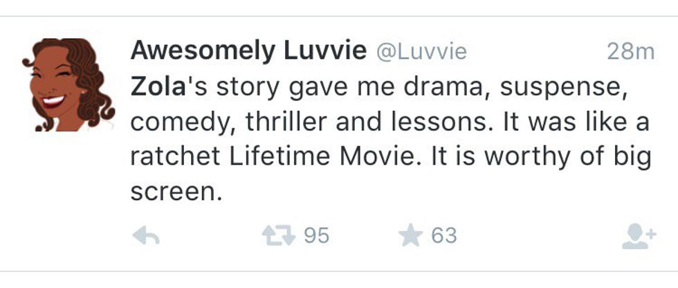Open the Awesomely Luvvie display name
This screenshot has width=678, height=288.
(248, 51)
